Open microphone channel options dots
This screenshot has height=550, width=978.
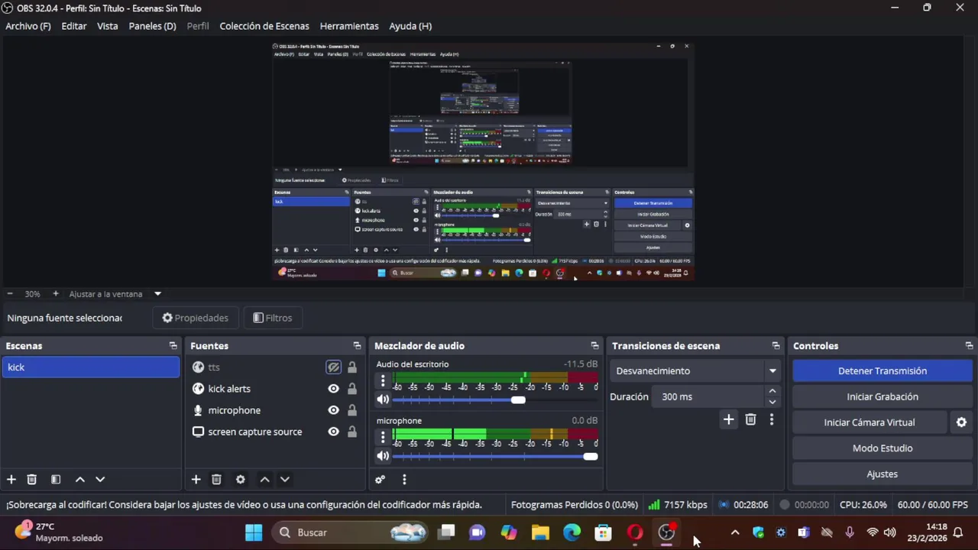[383, 437]
